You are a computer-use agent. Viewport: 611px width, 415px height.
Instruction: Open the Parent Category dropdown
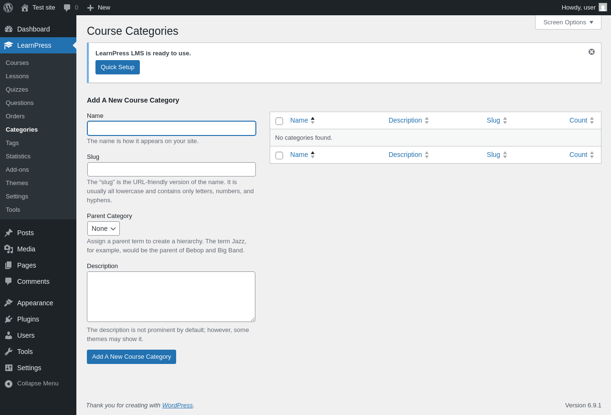(104, 228)
